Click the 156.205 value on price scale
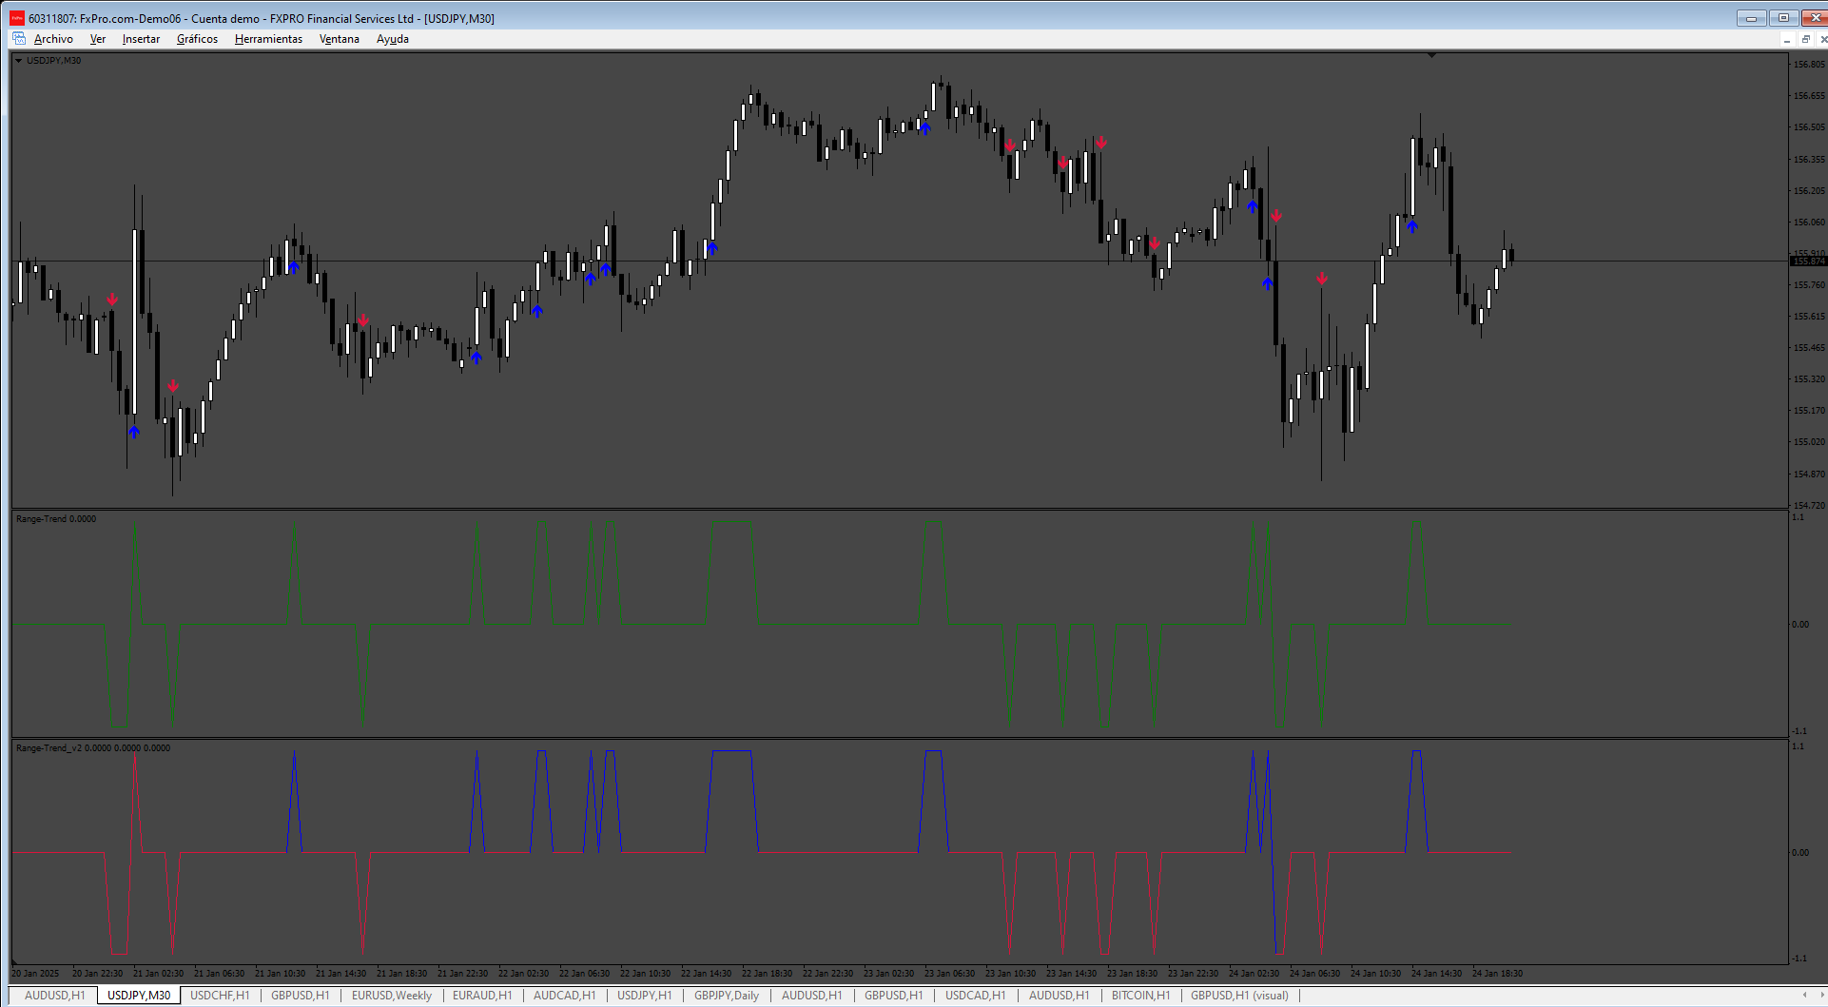Image resolution: width=1828 pixels, height=1007 pixels. pos(1809,191)
